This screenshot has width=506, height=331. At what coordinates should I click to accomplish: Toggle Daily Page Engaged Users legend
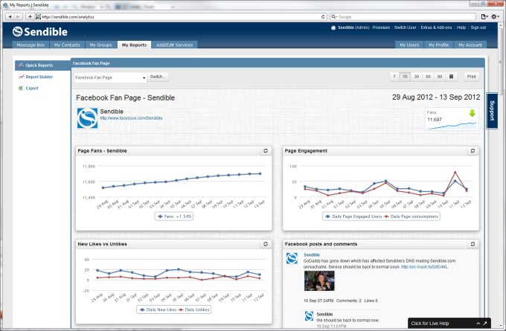353,216
